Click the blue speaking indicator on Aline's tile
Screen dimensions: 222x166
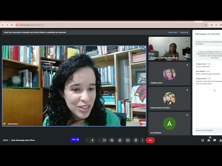click(x=143, y=48)
